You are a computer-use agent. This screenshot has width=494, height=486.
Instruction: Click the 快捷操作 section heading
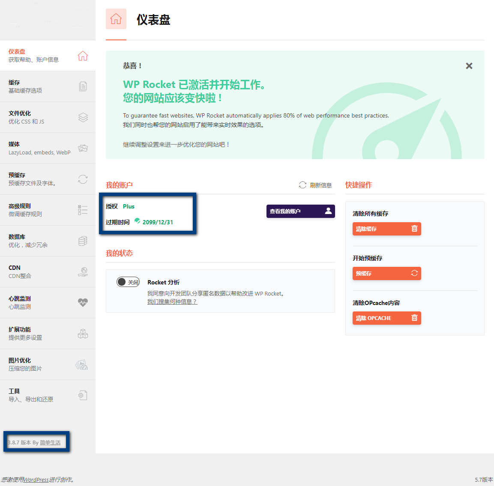click(359, 185)
